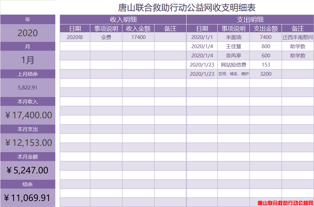Select the expense amount cell 153
The width and height of the screenshot is (314, 207).
[x=266, y=65]
